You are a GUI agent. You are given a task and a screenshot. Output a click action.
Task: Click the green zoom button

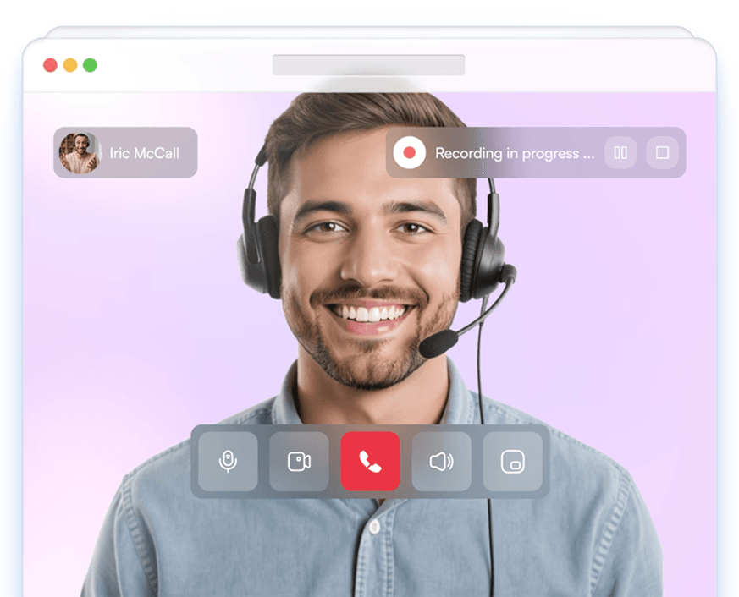point(88,64)
